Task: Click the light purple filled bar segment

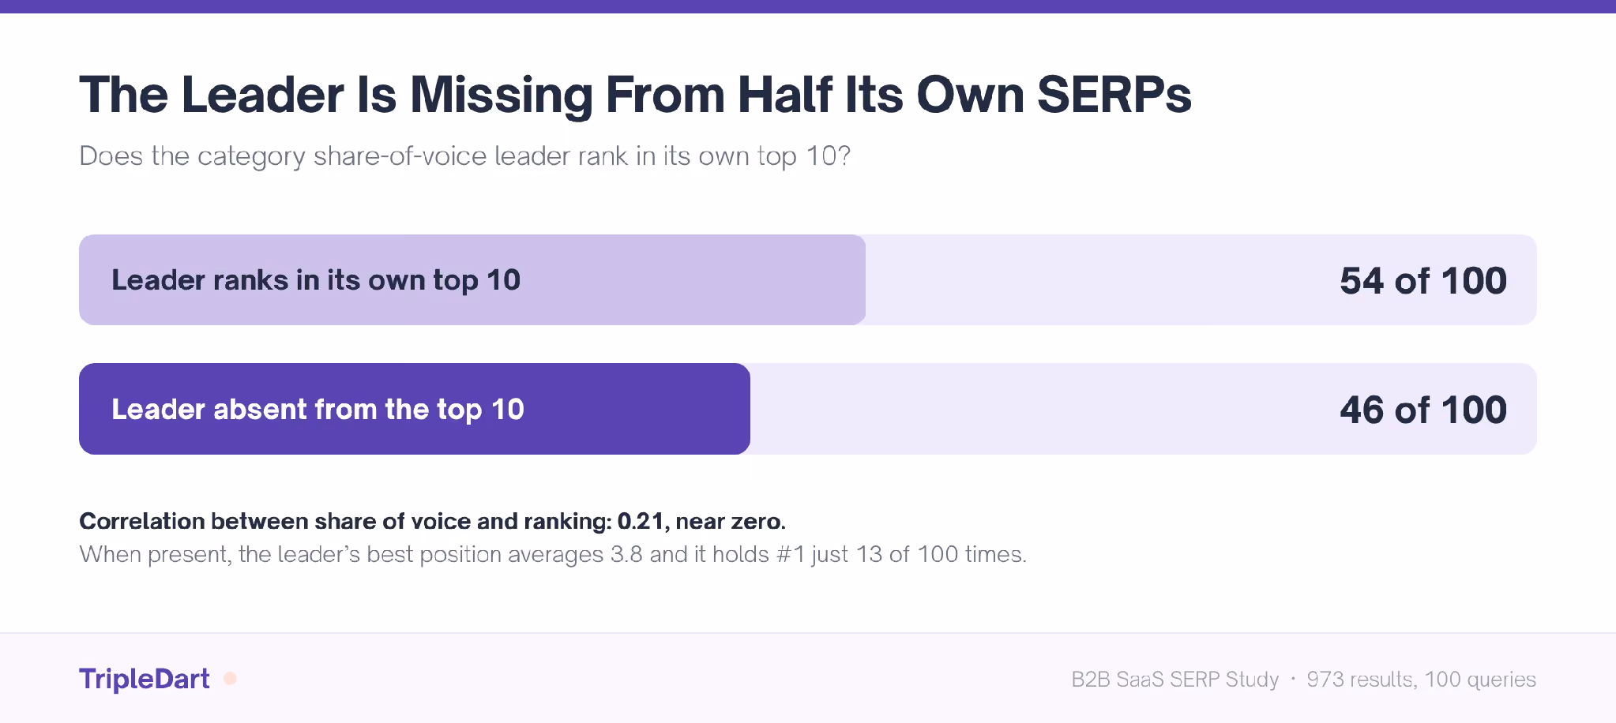Action: pos(472,280)
